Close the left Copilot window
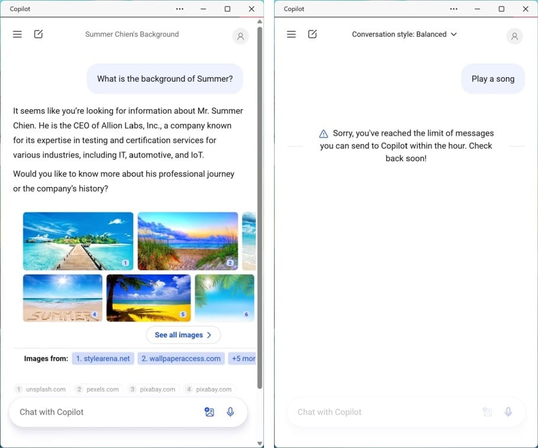 tap(252, 9)
